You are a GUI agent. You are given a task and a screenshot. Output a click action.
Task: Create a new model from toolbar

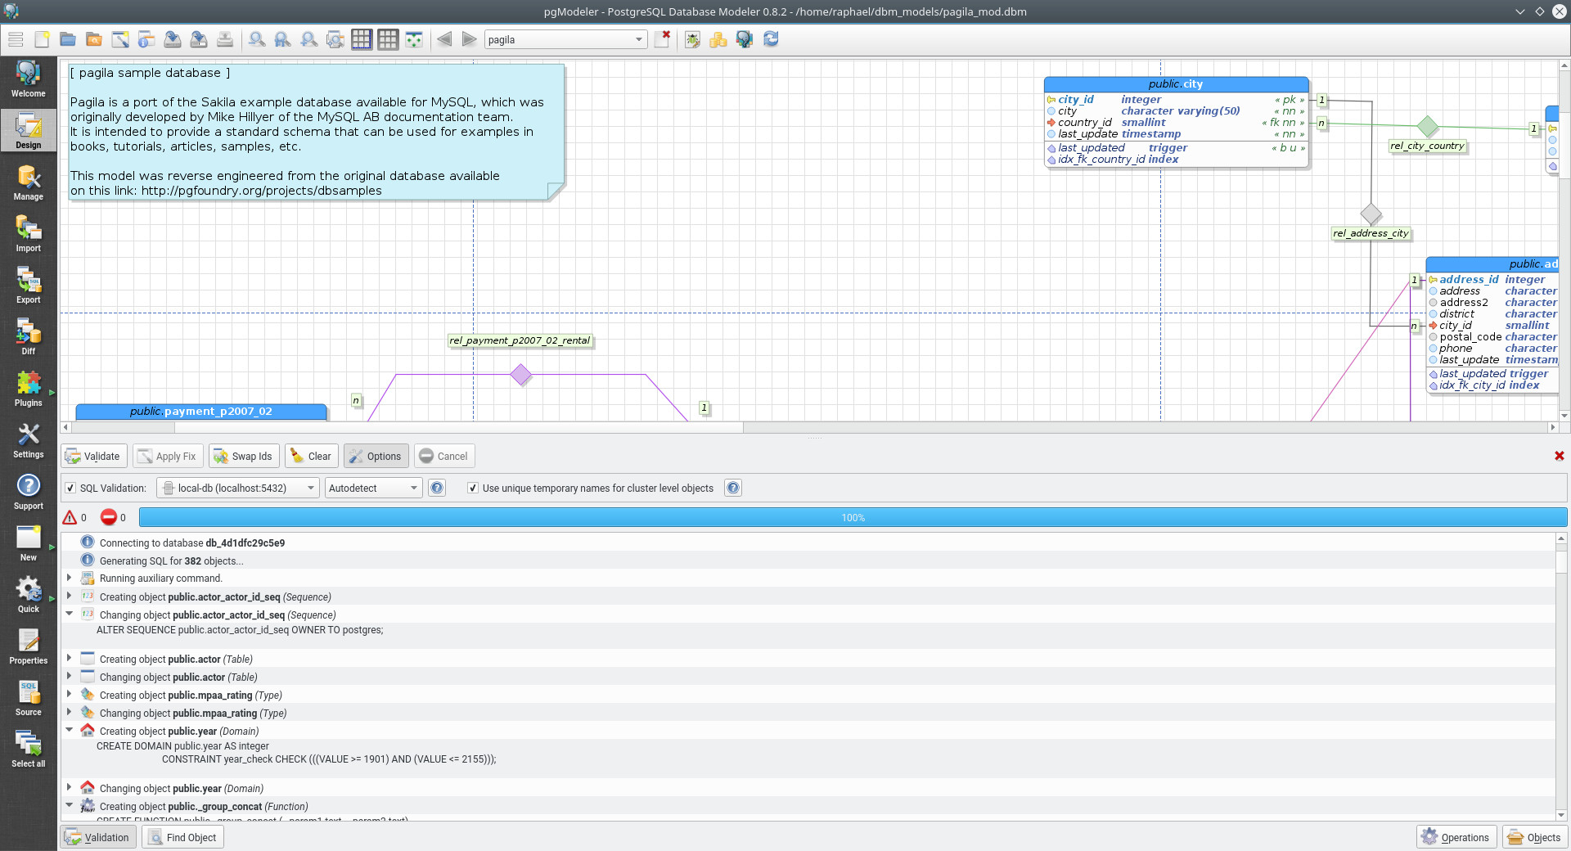[42, 39]
